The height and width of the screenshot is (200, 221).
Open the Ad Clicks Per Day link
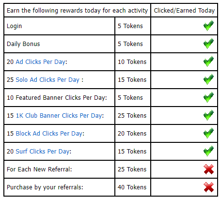(40, 62)
